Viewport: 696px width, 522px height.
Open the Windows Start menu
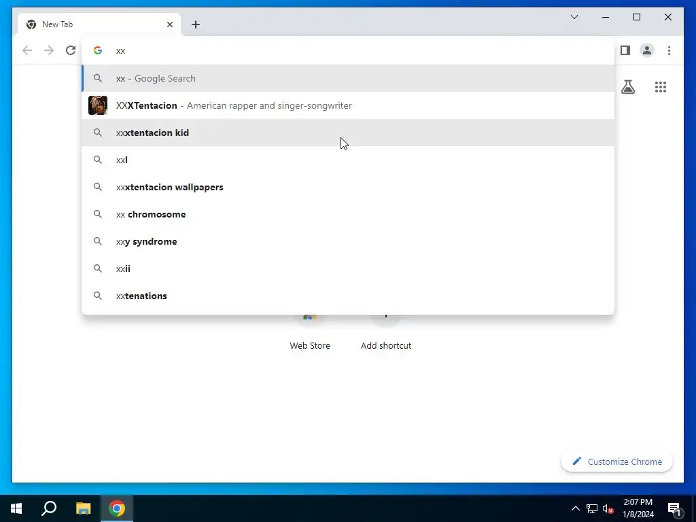16,508
